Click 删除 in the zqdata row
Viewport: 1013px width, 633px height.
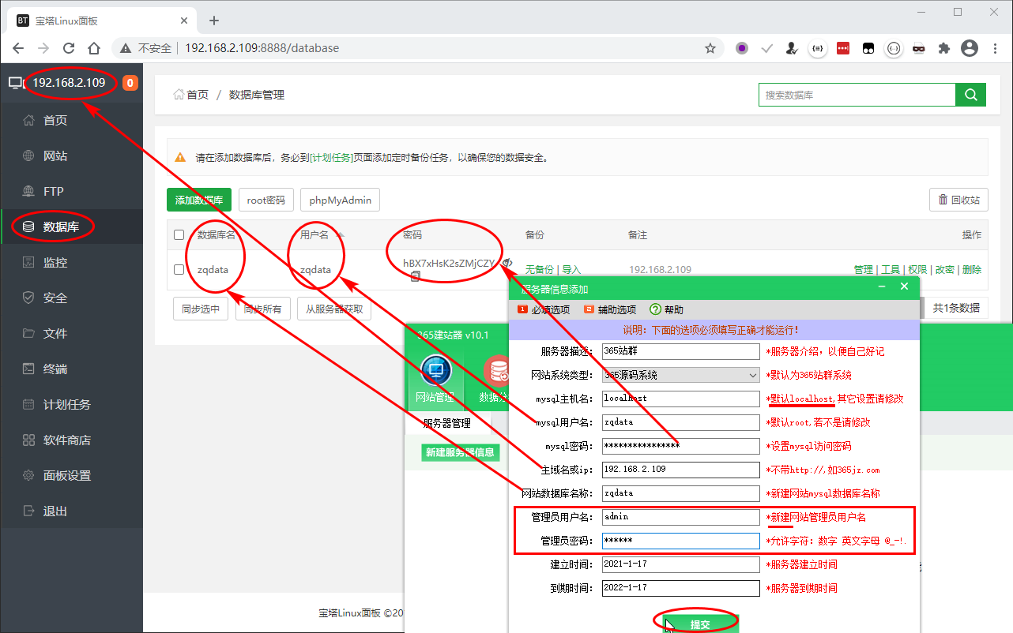point(972,270)
